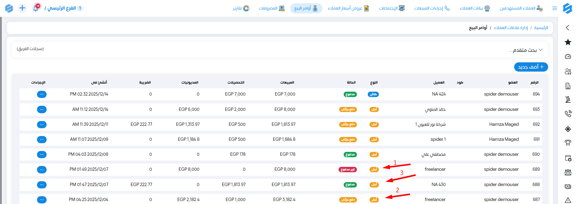Image resolution: width=577 pixels, height=204 pixels.
Task: Open the dashboard gauge icon in sidebar
Action: [568, 57]
